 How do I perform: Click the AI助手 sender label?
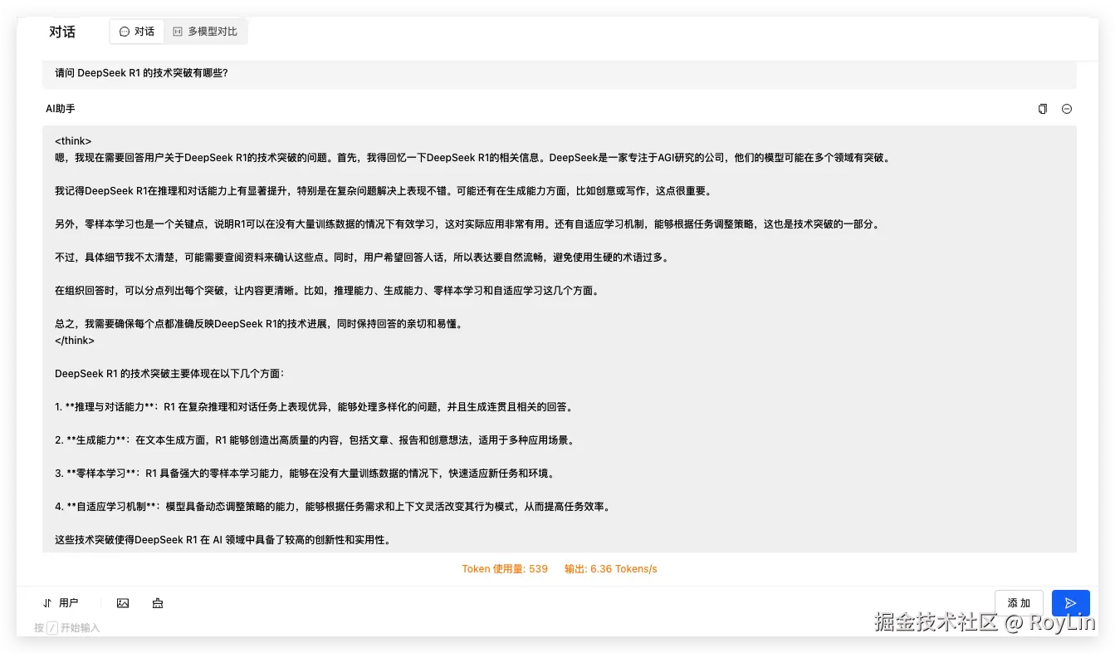(61, 109)
